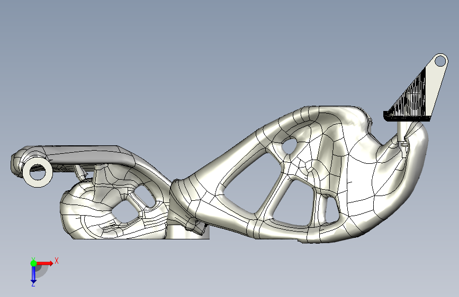
Task: Click the red X axis arrow of the triad
Action: pyautogui.click(x=45, y=263)
